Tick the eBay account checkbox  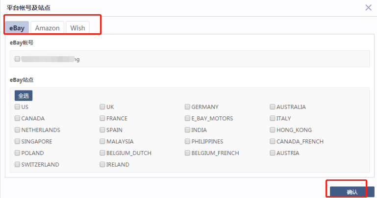click(x=17, y=59)
